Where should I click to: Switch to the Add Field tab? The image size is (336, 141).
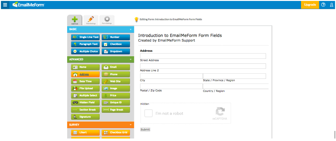75,20
